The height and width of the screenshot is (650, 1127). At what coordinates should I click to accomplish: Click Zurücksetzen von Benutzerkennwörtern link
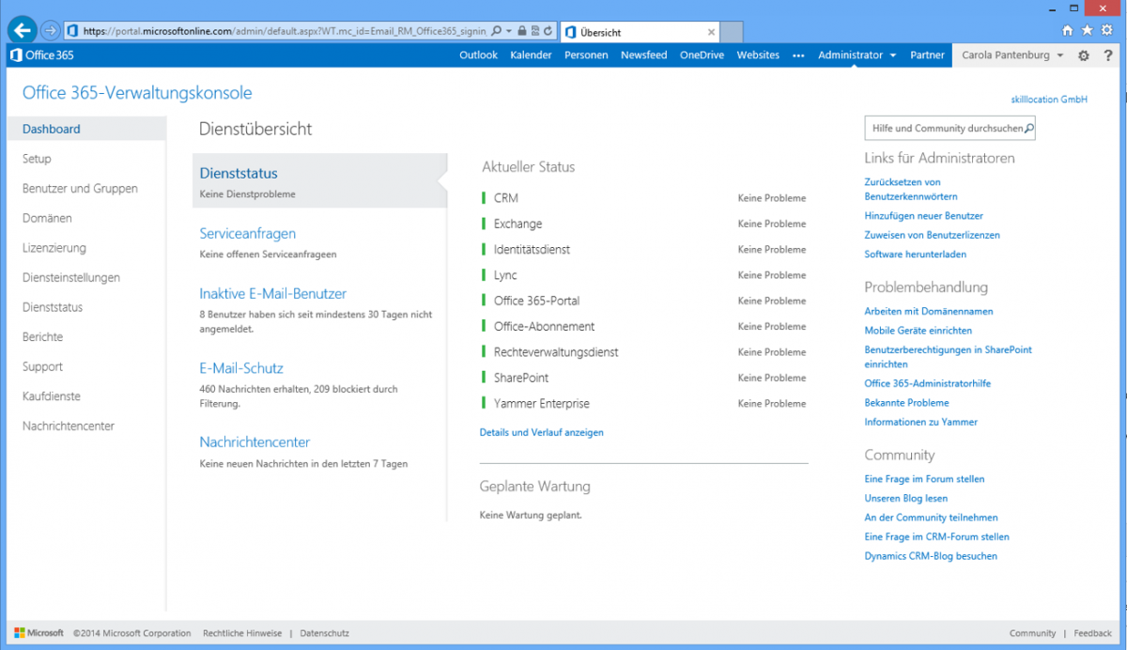click(x=911, y=190)
